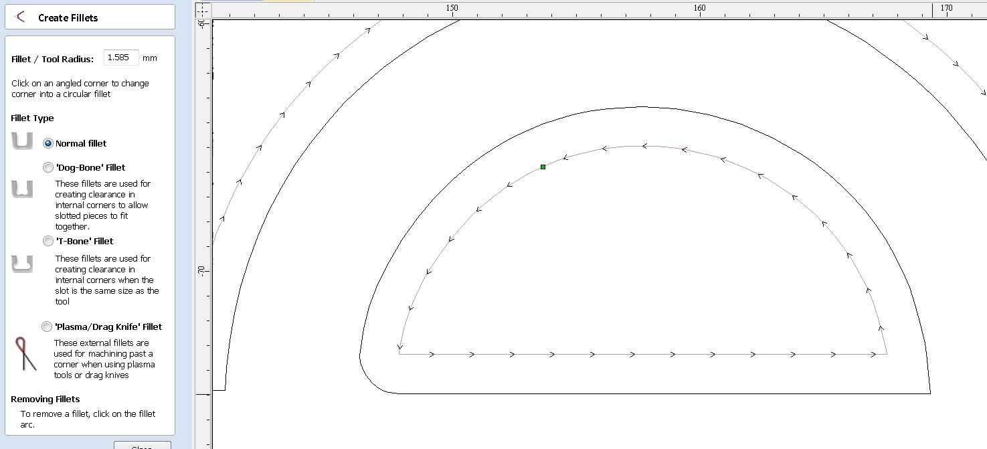This screenshot has height=449, width=987.
Task: Click the Plasma/Drag Knife fillet illustration icon
Action: coord(25,354)
